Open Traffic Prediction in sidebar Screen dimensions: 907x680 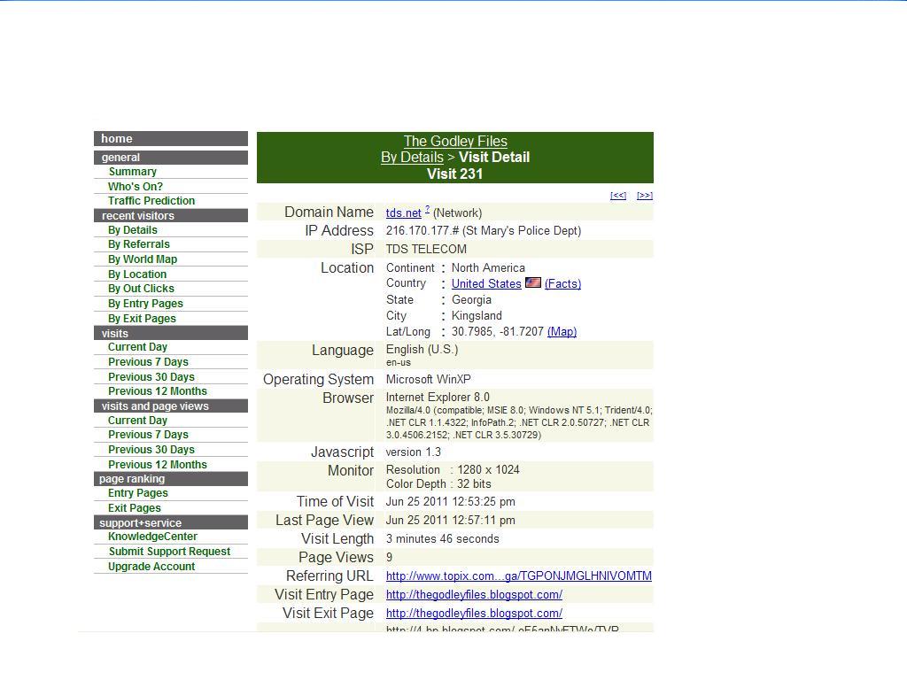tap(151, 201)
